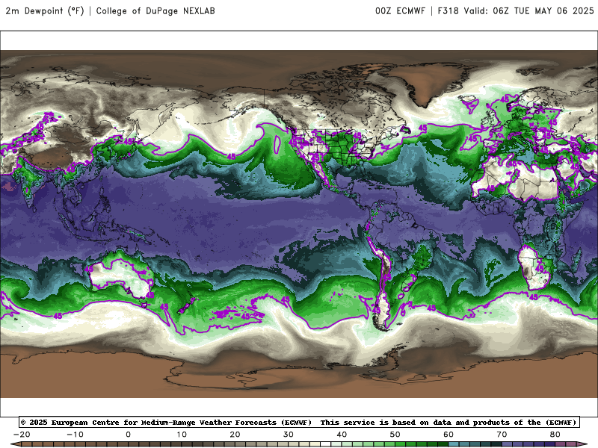This screenshot has width=598, height=448.
Task: Select the "20" legend value
Action: pos(235,435)
